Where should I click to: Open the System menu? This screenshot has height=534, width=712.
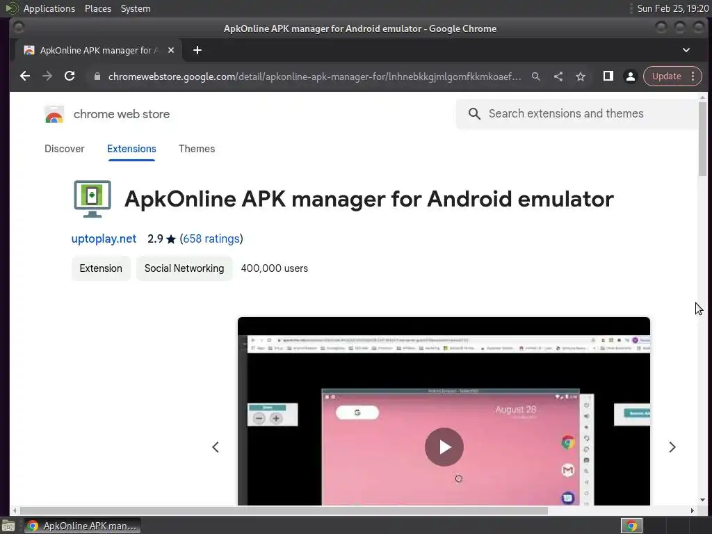(136, 8)
